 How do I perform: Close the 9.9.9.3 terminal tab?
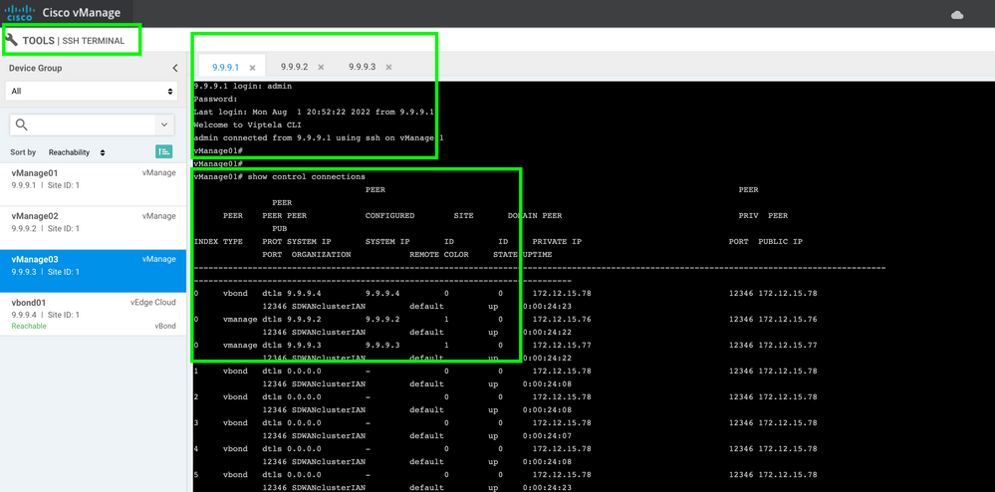pos(389,68)
